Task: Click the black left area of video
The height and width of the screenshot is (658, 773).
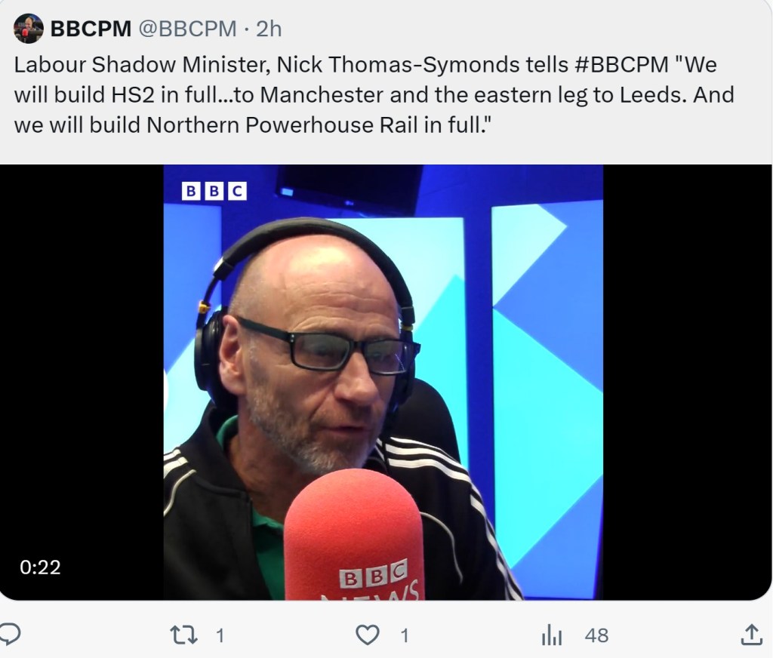Action: (x=82, y=383)
